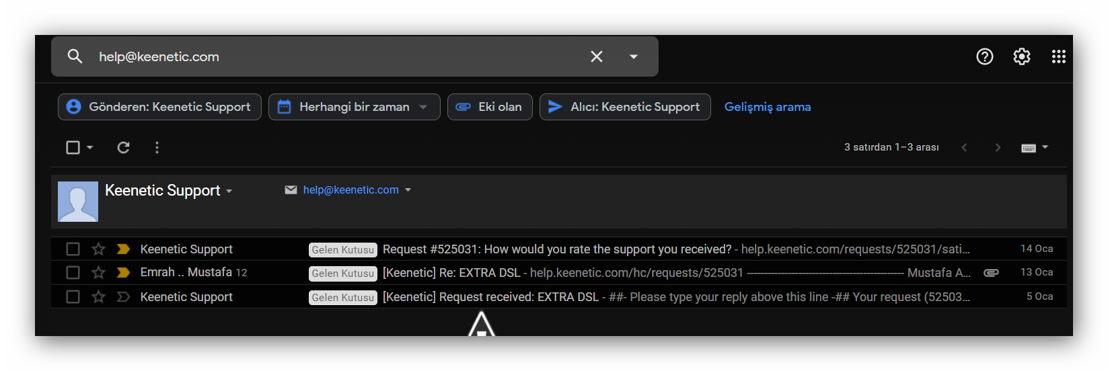Go to the newer results page arrow
This screenshot has height=371, width=1108.
964,147
